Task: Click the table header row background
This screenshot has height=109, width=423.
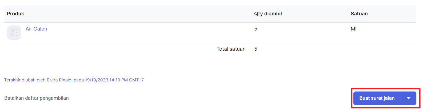Action: [x=210, y=14]
